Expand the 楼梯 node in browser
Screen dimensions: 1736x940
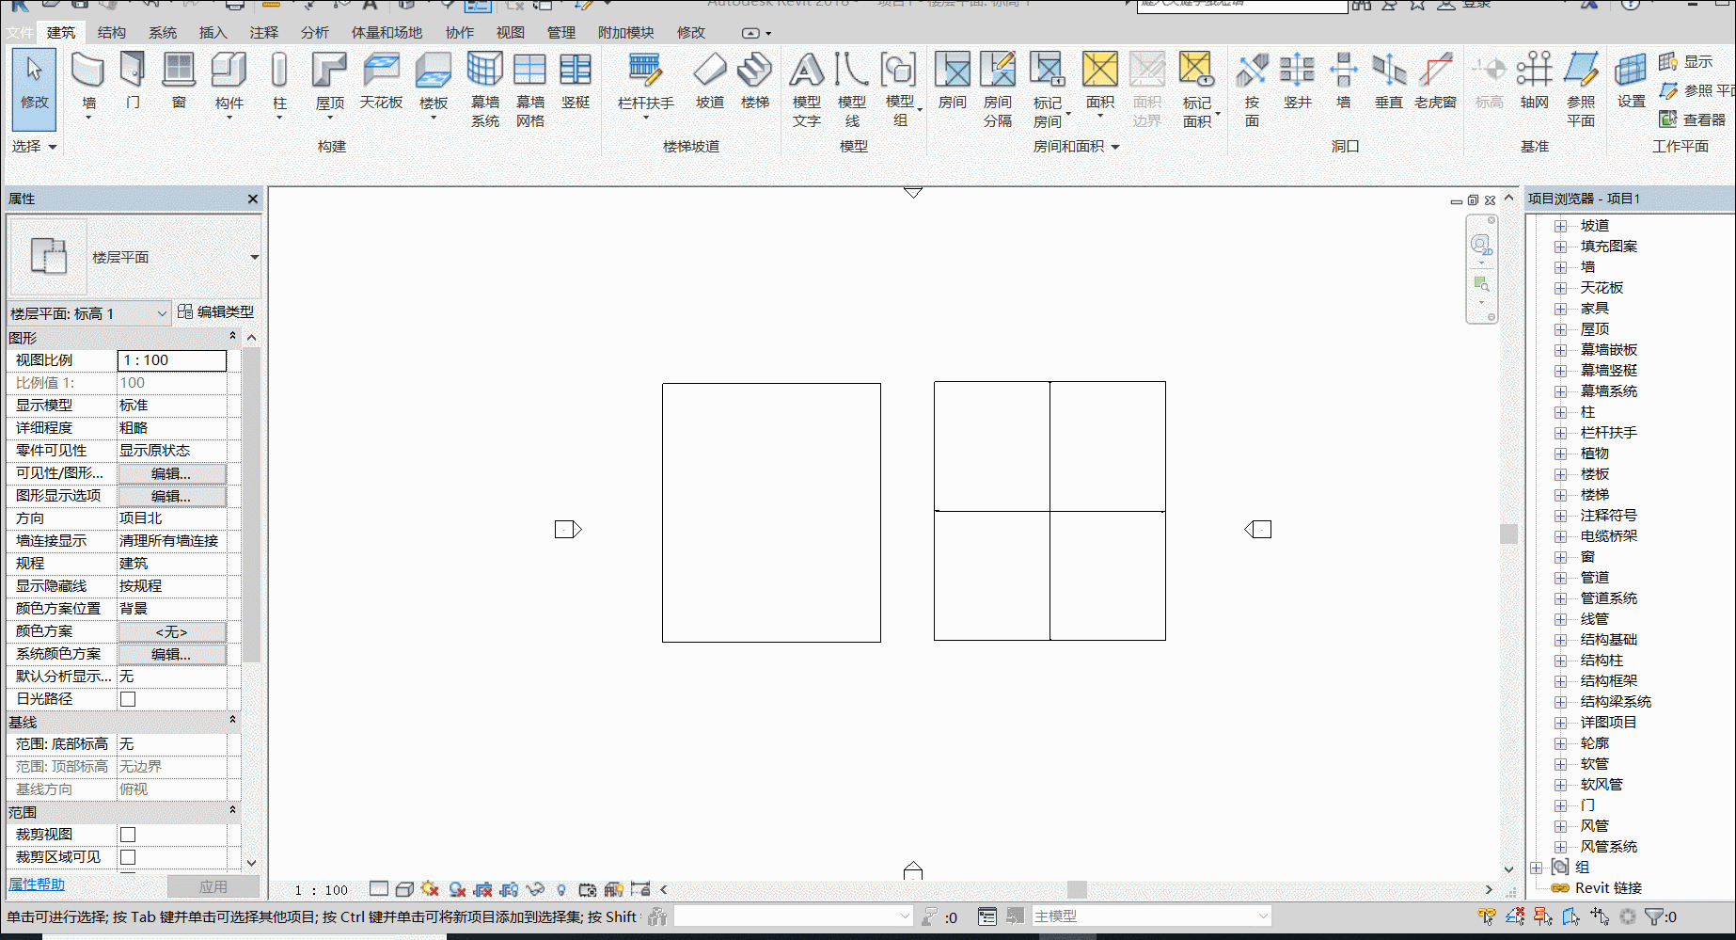pyautogui.click(x=1560, y=495)
